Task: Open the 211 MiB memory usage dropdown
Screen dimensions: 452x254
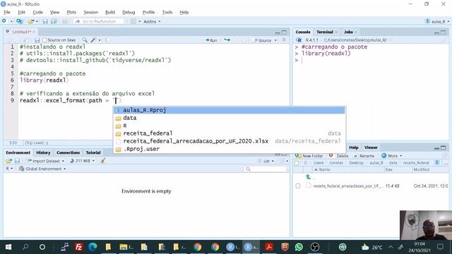Action: (83, 161)
